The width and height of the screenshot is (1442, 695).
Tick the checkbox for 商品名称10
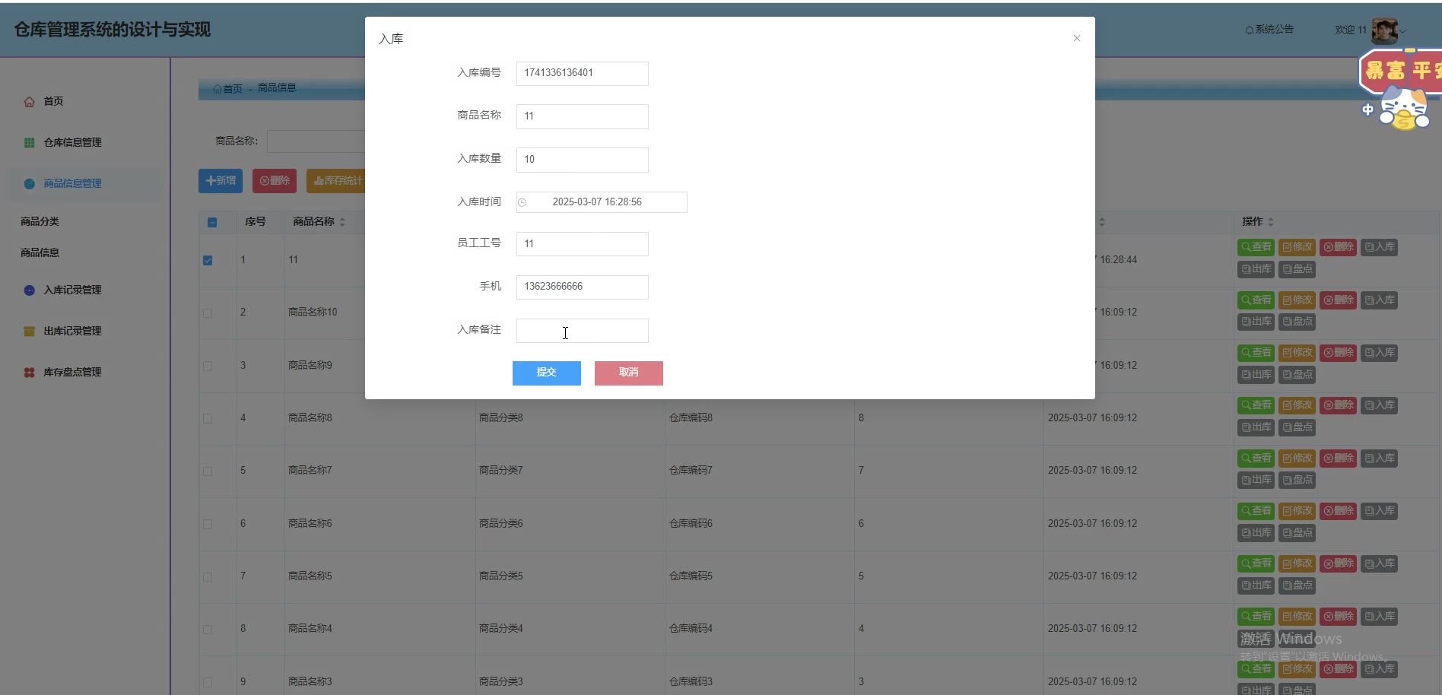(208, 313)
